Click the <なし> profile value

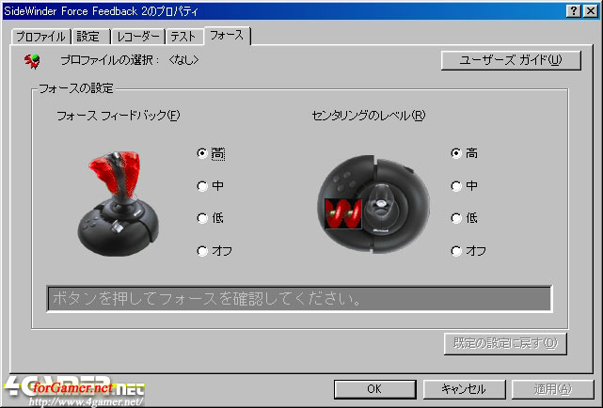[183, 60]
